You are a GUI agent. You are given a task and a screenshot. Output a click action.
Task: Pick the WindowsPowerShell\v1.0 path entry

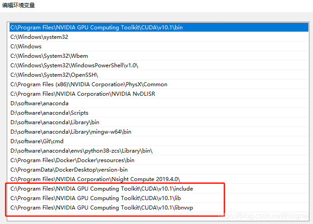tap(74, 65)
